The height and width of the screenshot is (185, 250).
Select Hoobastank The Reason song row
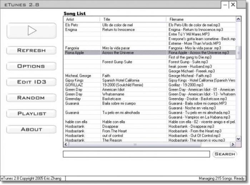coord(118,140)
